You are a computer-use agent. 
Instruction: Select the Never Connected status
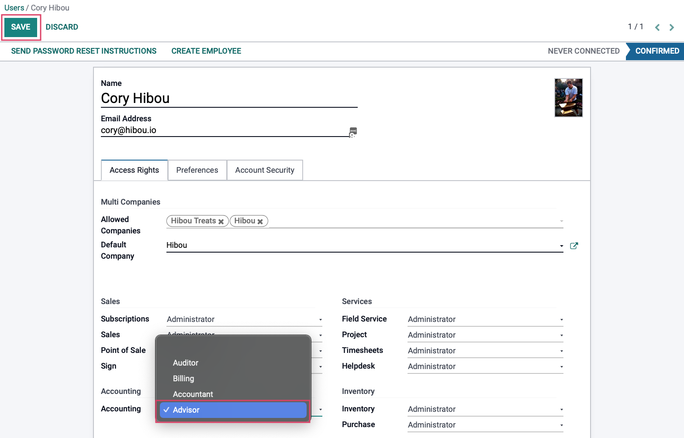584,51
